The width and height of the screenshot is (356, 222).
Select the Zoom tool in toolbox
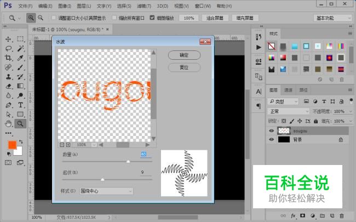tap(20, 124)
